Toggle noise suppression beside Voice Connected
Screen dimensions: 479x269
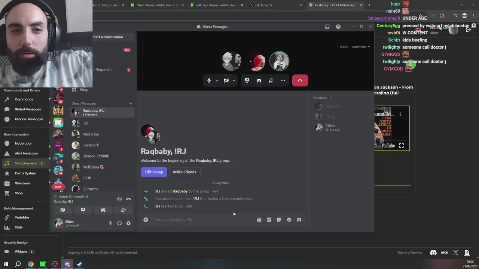pos(119,199)
